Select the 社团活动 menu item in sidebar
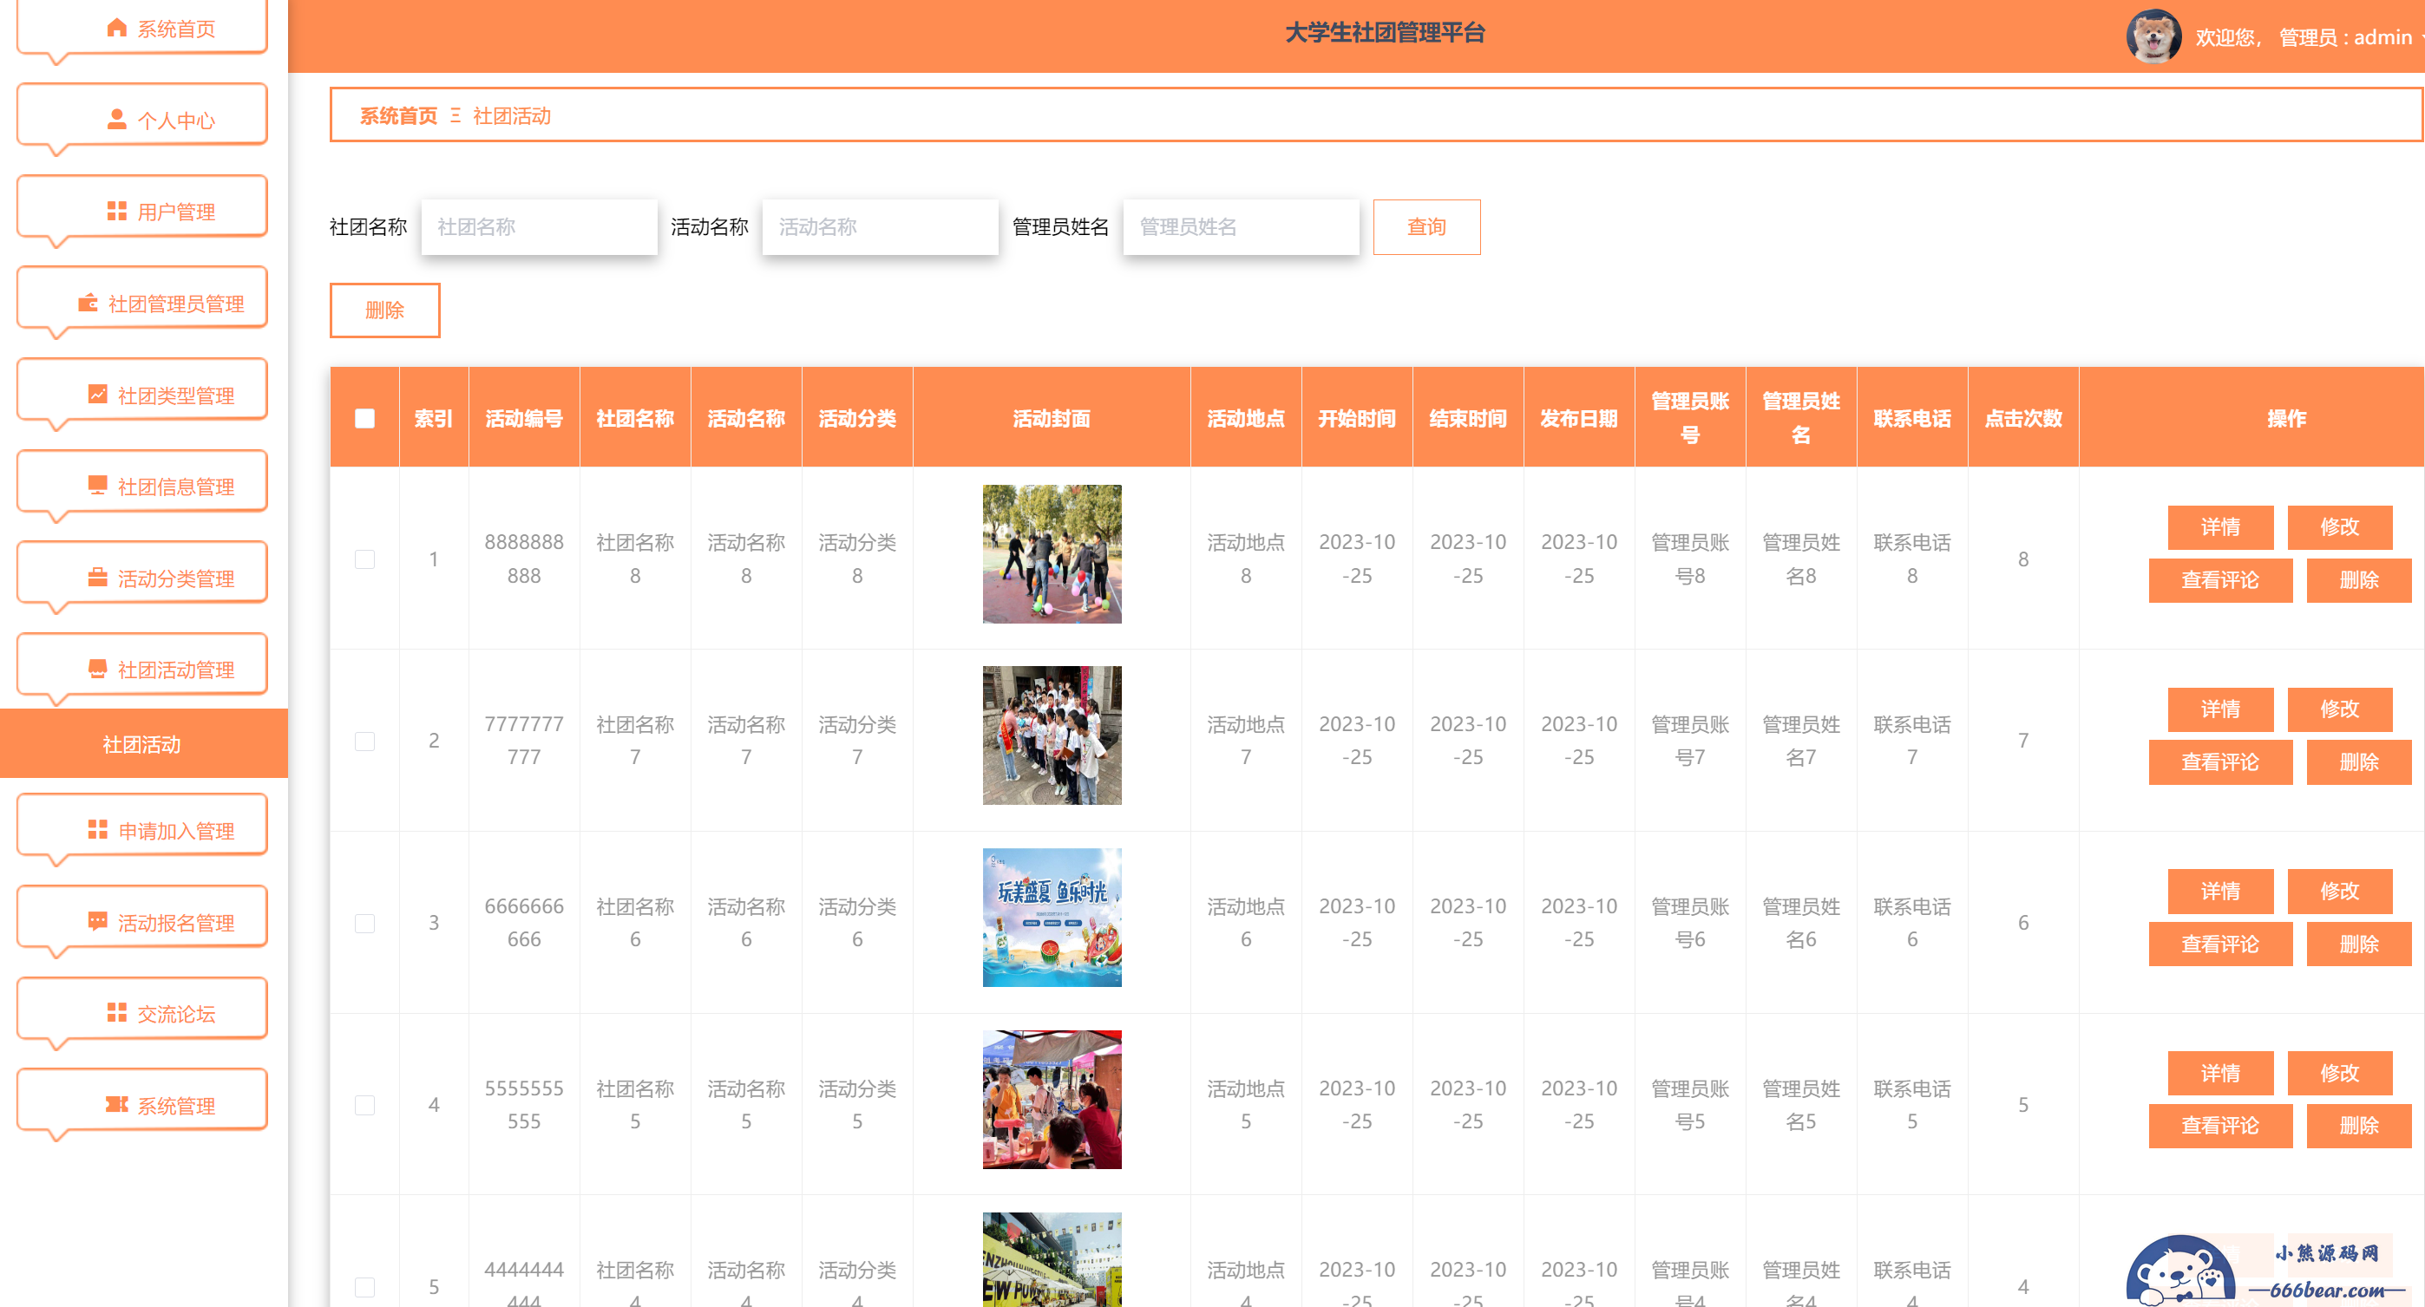 pos(143,743)
